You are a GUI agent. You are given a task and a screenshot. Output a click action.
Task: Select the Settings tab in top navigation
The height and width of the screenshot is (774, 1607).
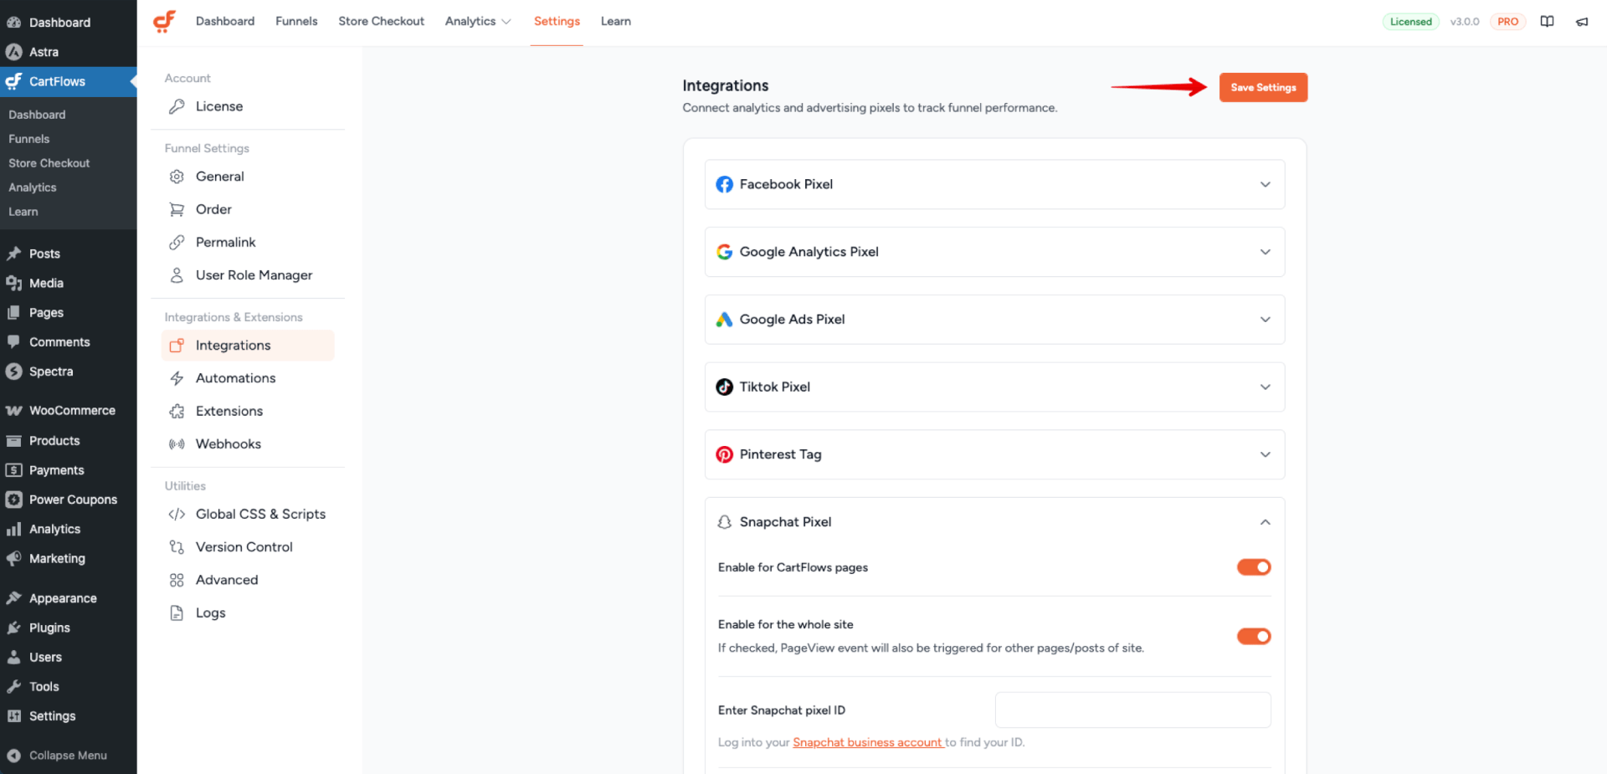tap(557, 22)
